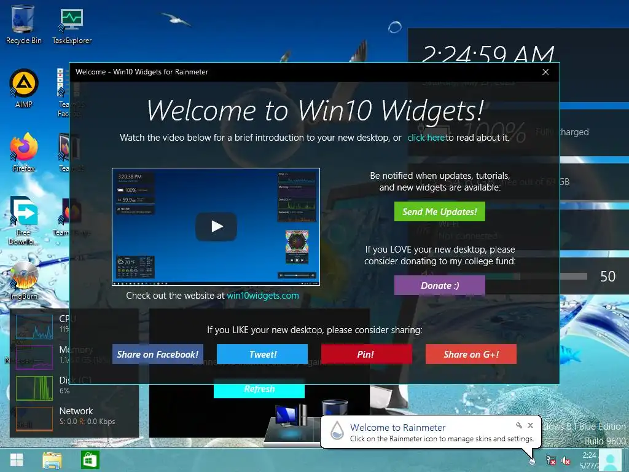Click the Share on G+! button
Screen dimensions: 629x472
tap(471, 355)
